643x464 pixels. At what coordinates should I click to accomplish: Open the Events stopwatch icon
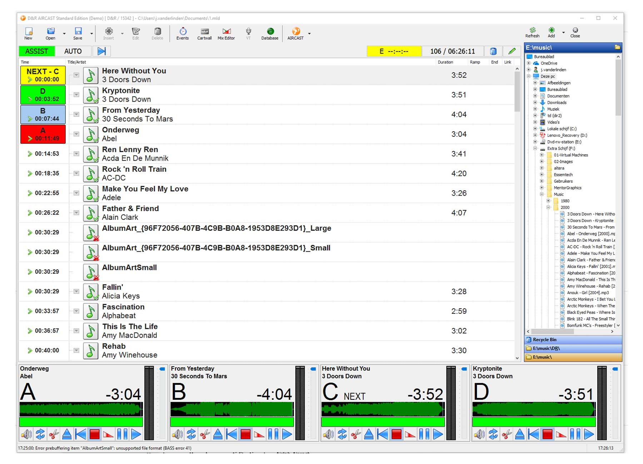tap(183, 34)
